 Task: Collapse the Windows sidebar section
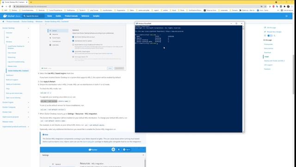[29, 42]
